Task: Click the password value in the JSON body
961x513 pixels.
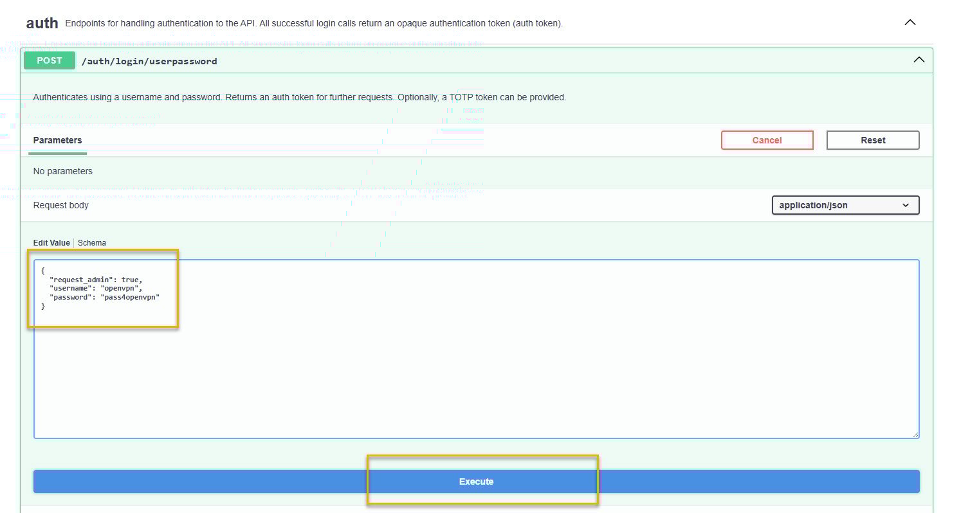Action: pyautogui.click(x=131, y=297)
